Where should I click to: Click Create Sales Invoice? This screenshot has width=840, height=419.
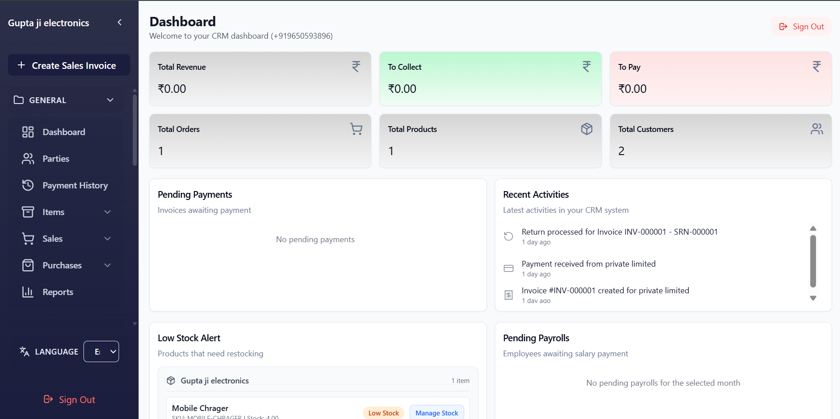69,65
